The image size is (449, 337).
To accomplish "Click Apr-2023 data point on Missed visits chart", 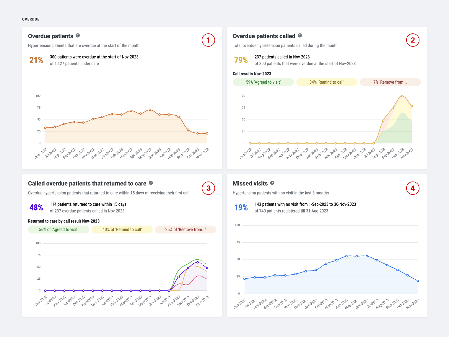I will (346, 256).
